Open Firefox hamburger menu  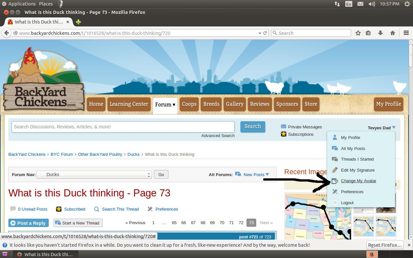pyautogui.click(x=406, y=33)
